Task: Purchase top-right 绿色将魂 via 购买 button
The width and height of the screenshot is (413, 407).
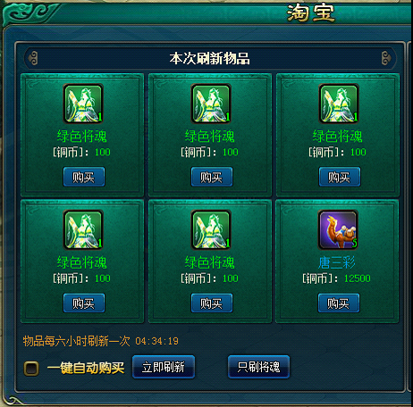Action: tap(340, 177)
